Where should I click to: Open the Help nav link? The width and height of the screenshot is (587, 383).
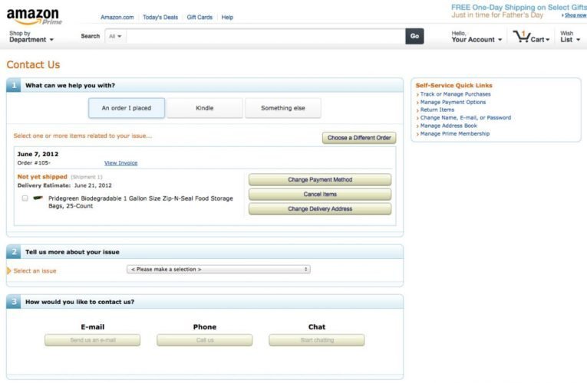227,17
